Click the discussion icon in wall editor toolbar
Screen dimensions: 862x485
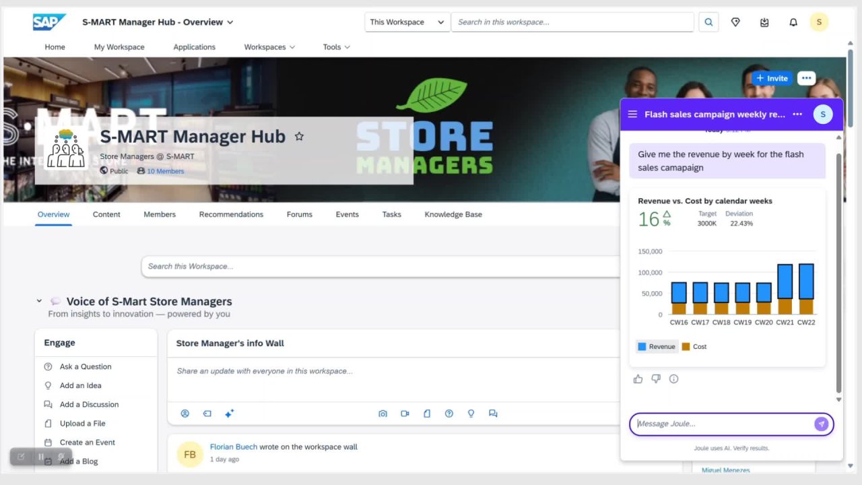pos(493,414)
